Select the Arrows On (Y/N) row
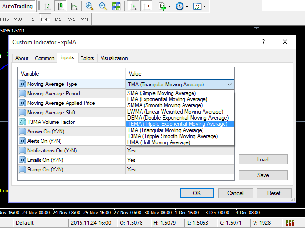Viewport: 305px width, 228px height. click(x=72, y=132)
